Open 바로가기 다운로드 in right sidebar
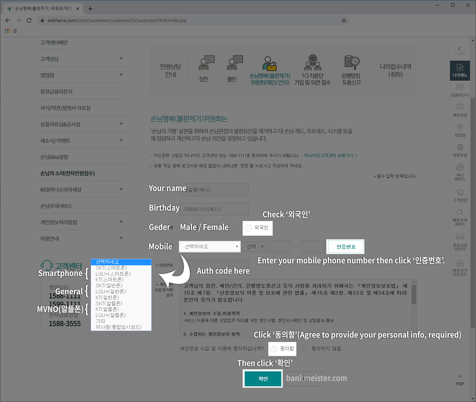The image size is (476, 402). pos(460,268)
